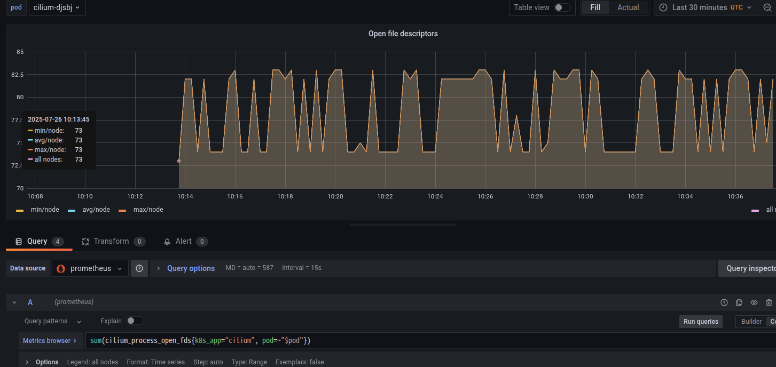Hide query A using the eye icon

pos(754,302)
